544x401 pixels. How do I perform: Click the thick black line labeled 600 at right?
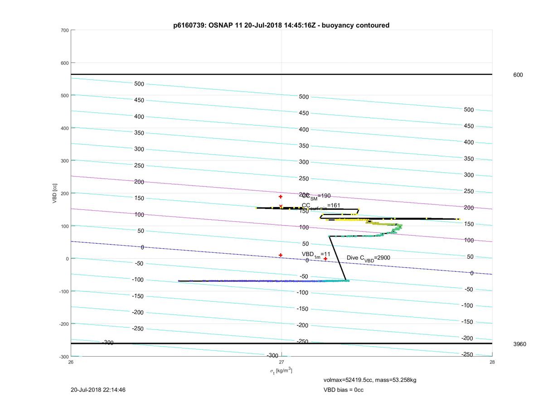click(282, 74)
